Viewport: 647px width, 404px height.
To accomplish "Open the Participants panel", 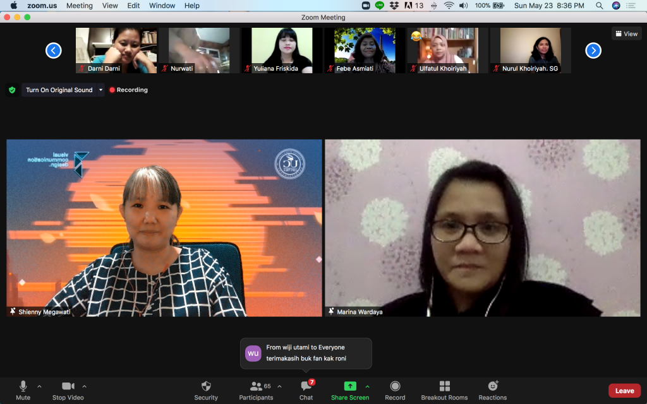I will [256, 389].
